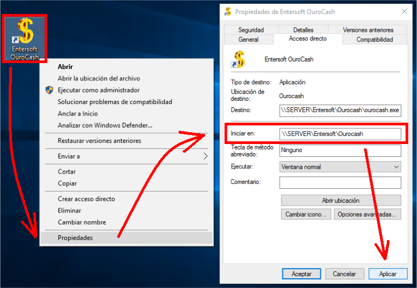Focus the Iniciar en field
This screenshot has width=417, height=288.
[340, 134]
